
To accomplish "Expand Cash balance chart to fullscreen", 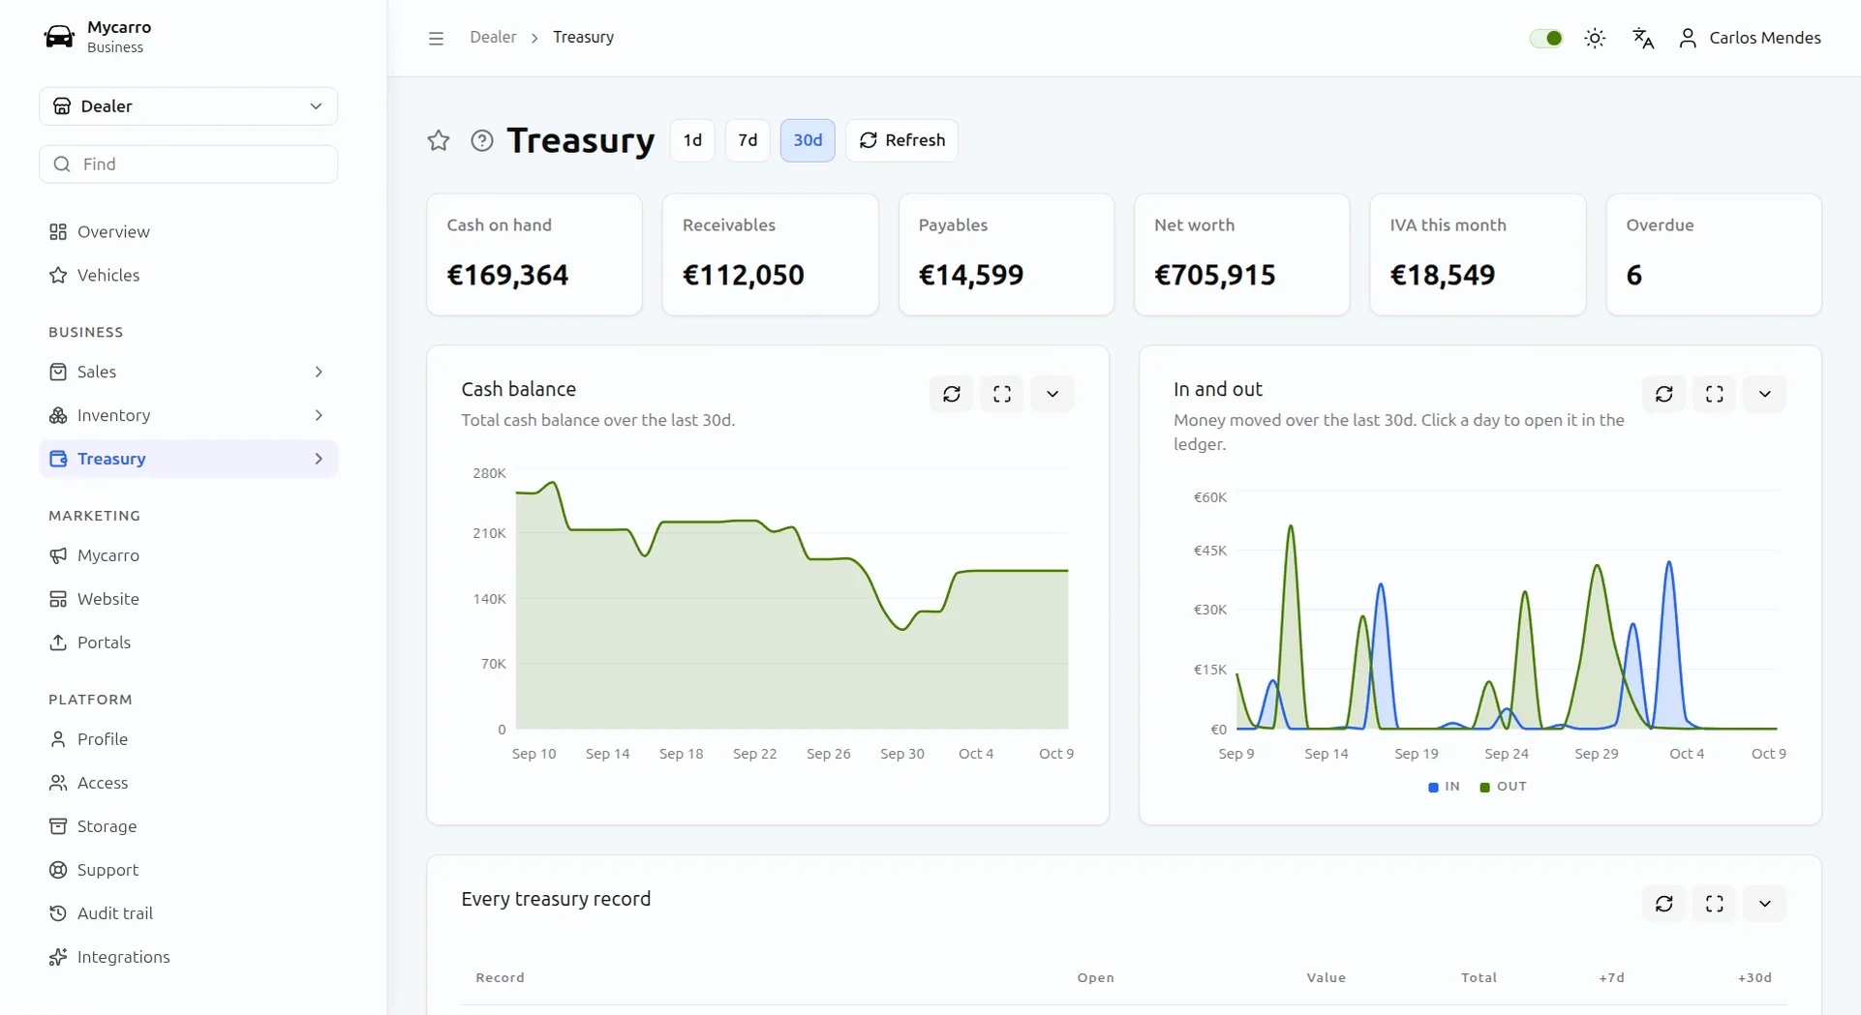I will click(x=1002, y=394).
